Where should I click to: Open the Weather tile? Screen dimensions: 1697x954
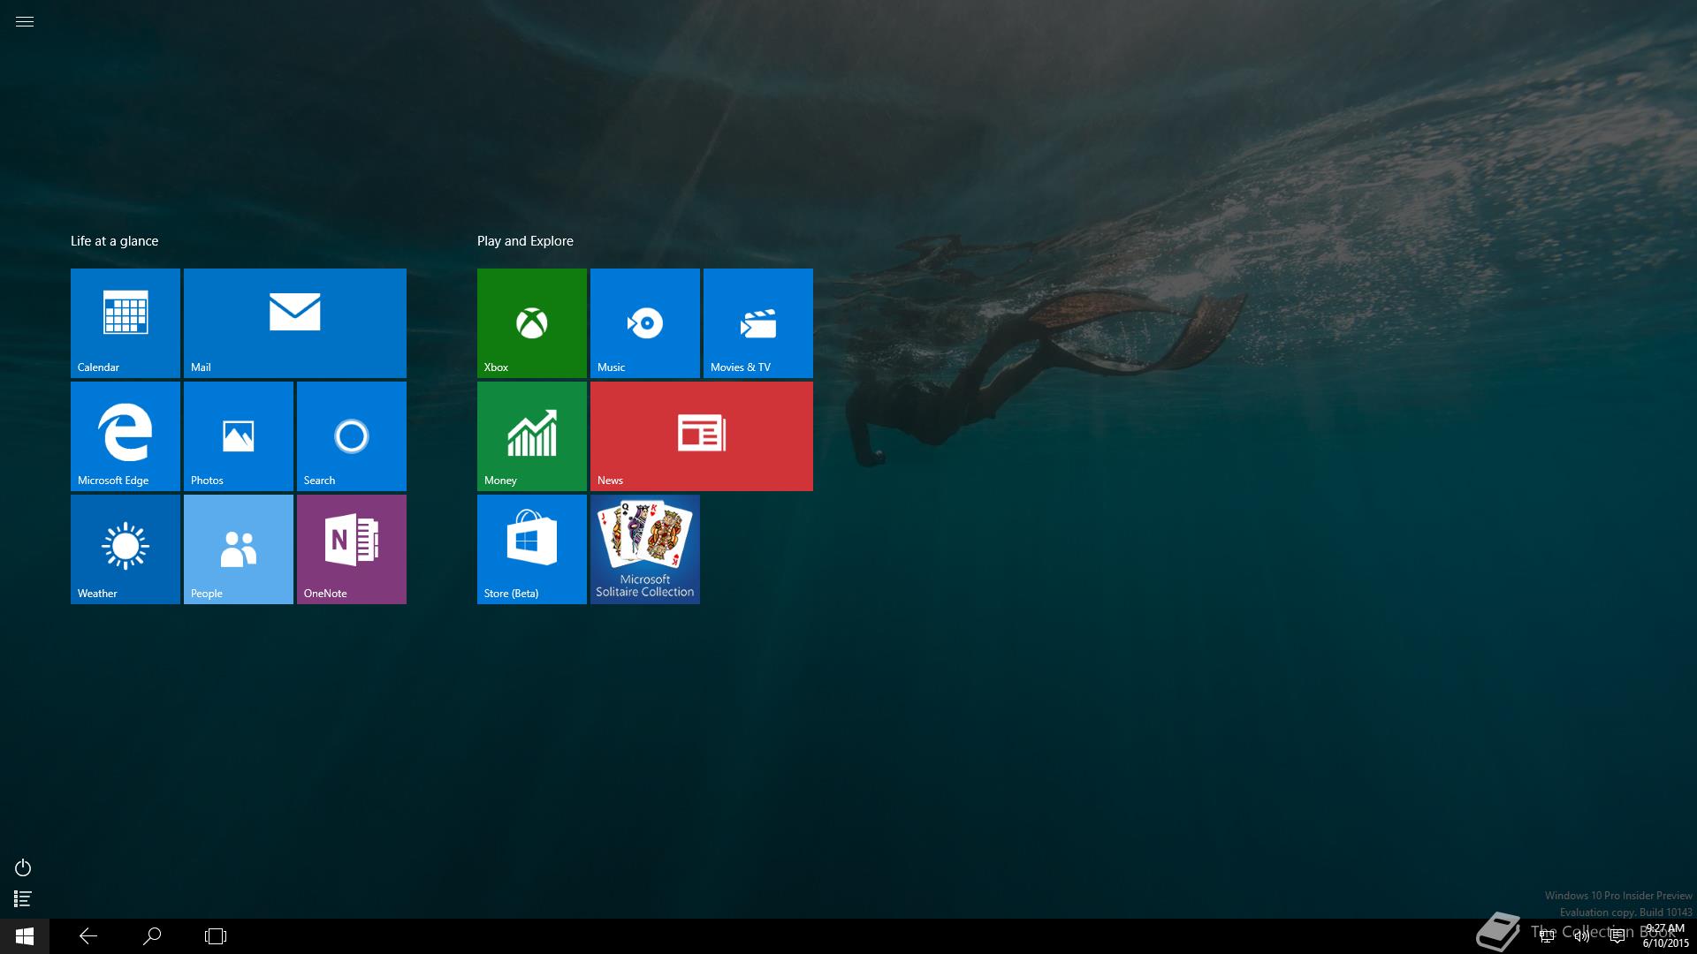(x=126, y=549)
